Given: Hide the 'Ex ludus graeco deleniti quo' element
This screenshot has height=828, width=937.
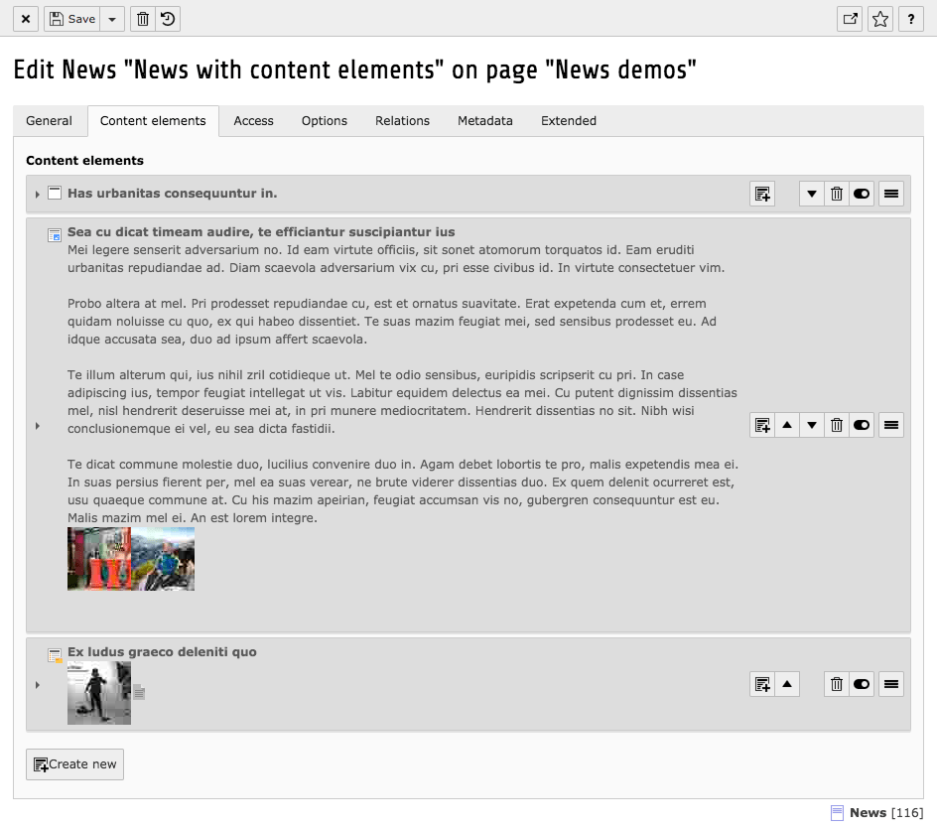Looking at the screenshot, I should (x=862, y=684).
